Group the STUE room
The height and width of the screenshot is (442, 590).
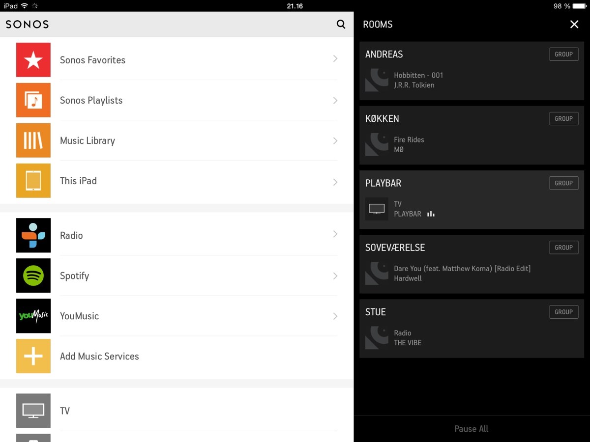(563, 312)
